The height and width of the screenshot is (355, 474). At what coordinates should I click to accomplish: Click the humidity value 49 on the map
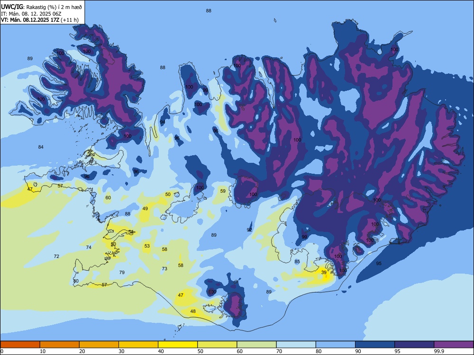(x=145, y=208)
